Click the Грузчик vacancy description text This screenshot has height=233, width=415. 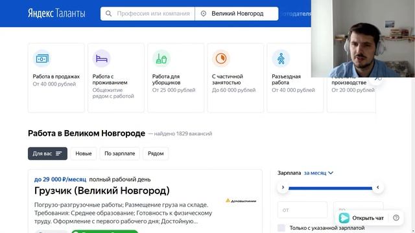point(123,213)
